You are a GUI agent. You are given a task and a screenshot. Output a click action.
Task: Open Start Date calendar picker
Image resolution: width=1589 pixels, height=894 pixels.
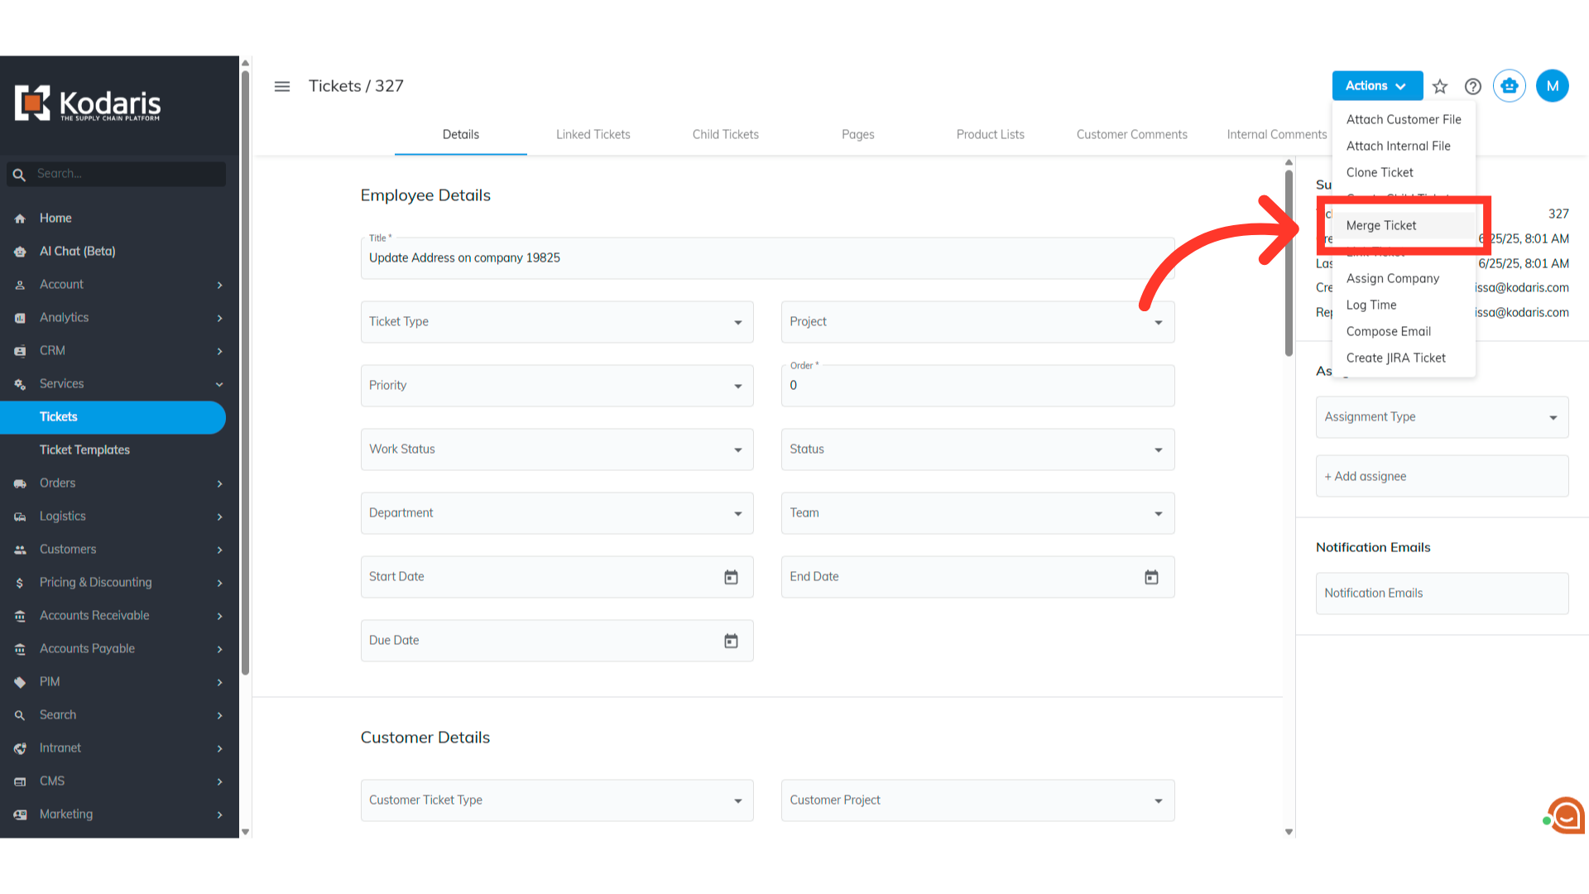(731, 577)
